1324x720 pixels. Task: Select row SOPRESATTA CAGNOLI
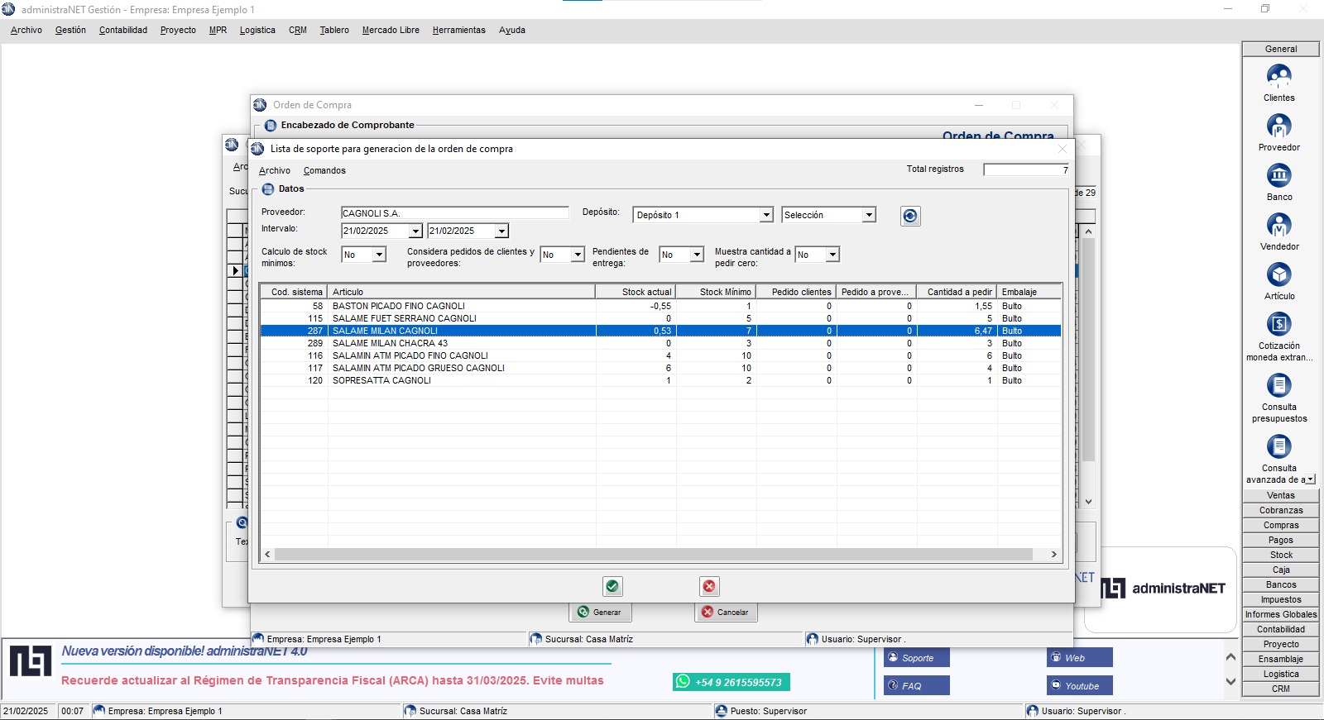click(660, 380)
